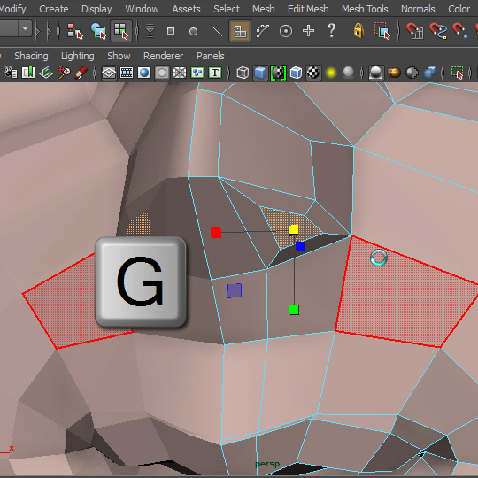The width and height of the screenshot is (478, 478).
Task: Enable snap to grids magnet
Action: tap(414, 31)
